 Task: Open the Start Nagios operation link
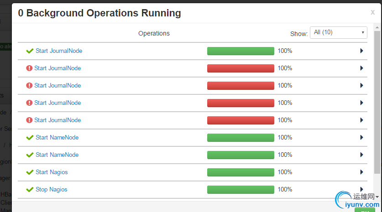(52, 172)
